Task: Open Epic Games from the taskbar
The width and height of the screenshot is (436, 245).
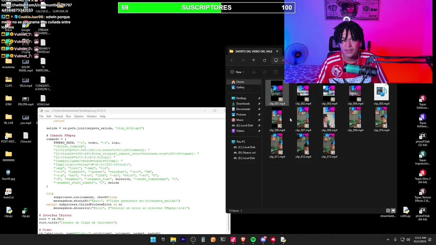Action: tap(163, 240)
